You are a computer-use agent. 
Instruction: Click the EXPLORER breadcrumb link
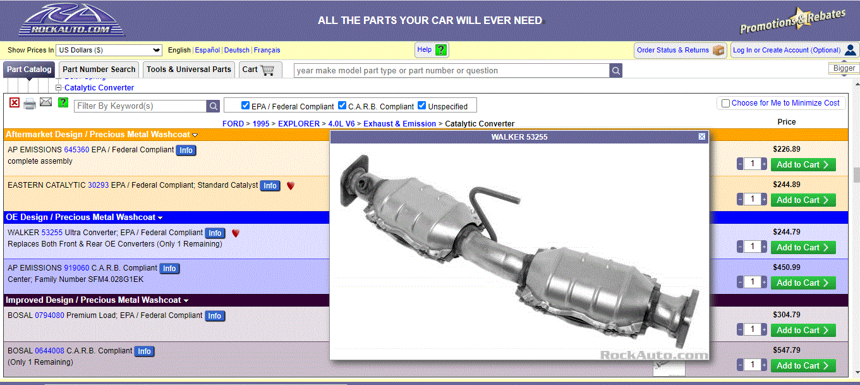[300, 124]
